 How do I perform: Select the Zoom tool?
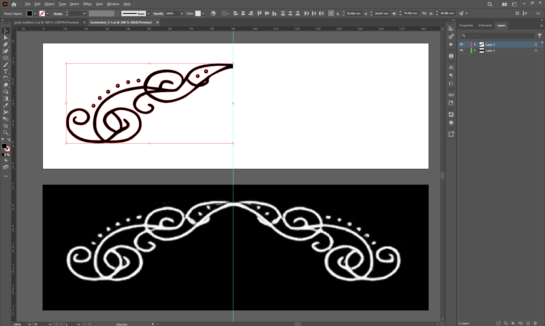[5, 133]
